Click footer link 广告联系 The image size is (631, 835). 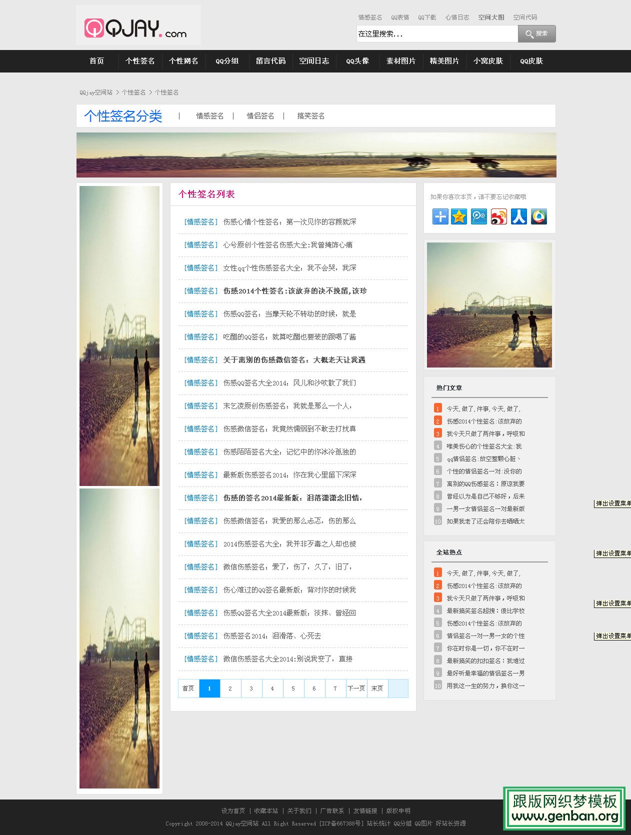pos(332,811)
